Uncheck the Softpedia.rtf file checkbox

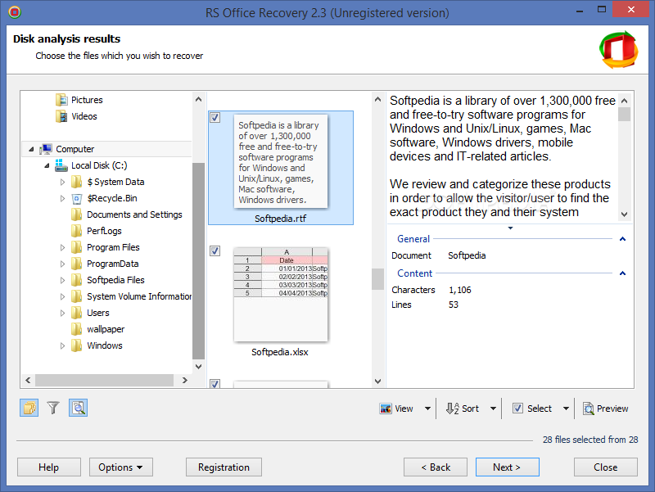point(215,117)
